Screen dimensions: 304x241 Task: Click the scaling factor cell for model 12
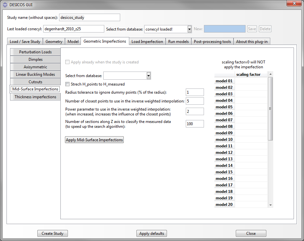click(x=251, y=153)
